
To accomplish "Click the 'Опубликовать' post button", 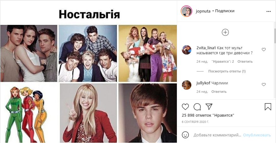I will (x=257, y=135).
